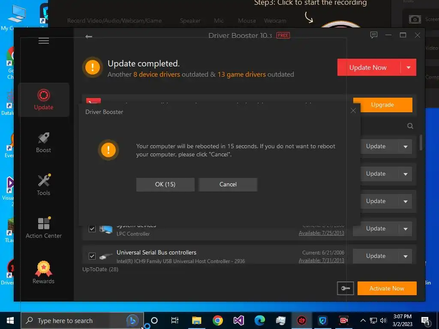
Task: Open the Tools section
Action: click(44, 185)
